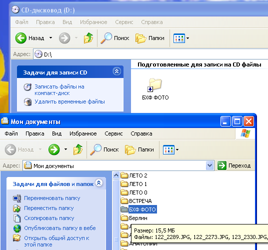The image size is (268, 250).
Task: Open Справка menu in CD-дисковод window
Action: coord(152,22)
